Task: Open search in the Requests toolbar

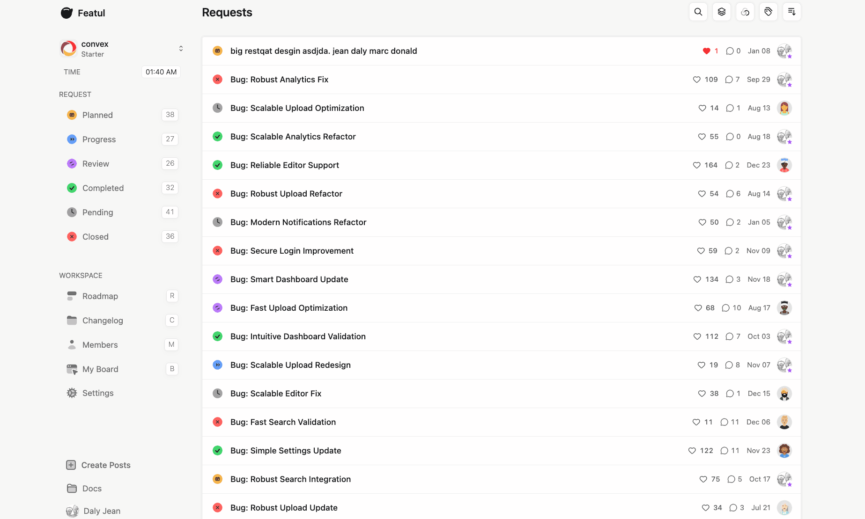Action: [698, 12]
